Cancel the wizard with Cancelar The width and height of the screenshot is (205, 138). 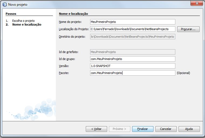[x=166, y=129]
